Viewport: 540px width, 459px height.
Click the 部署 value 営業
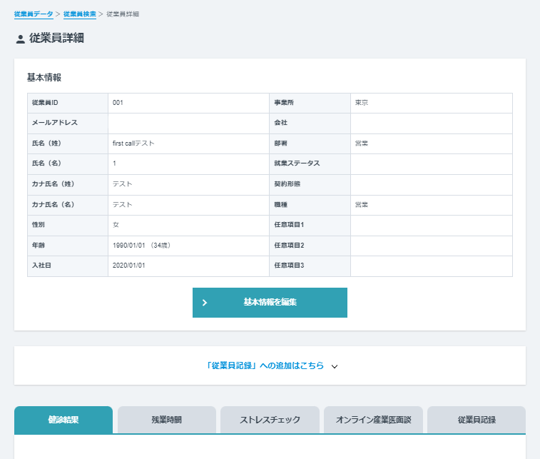(x=362, y=143)
